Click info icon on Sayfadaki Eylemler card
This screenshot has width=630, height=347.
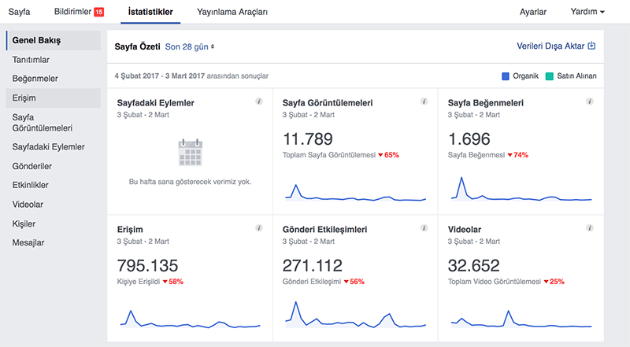point(259,102)
